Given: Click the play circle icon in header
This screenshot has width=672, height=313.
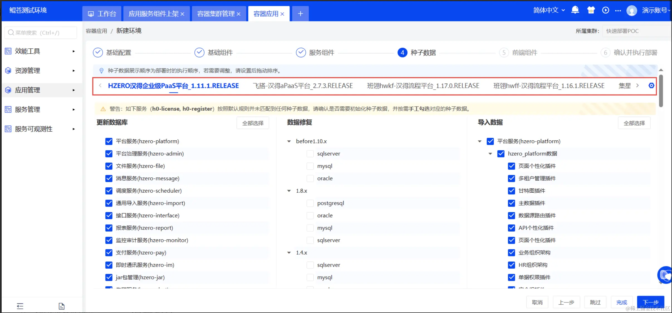Looking at the screenshot, I should pos(605,10).
